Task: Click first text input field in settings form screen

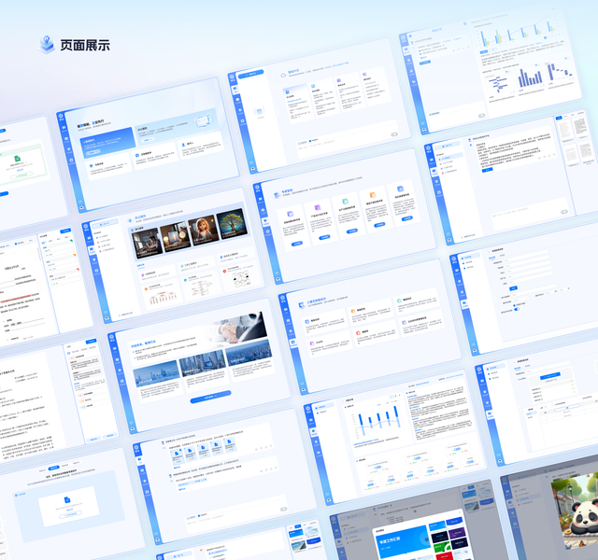Action: point(526,258)
